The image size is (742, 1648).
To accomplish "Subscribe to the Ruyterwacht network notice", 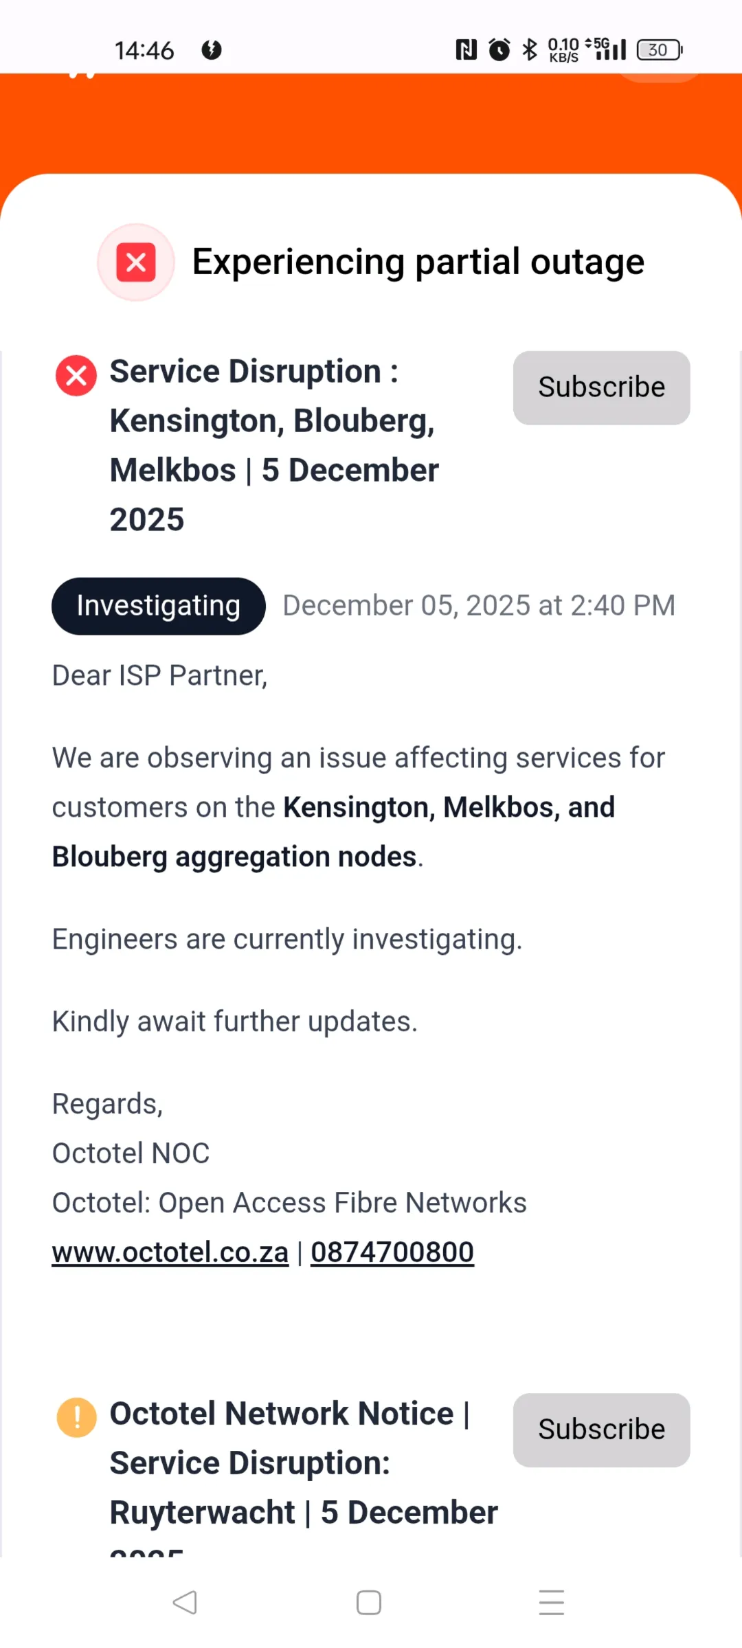I will tap(601, 1430).
